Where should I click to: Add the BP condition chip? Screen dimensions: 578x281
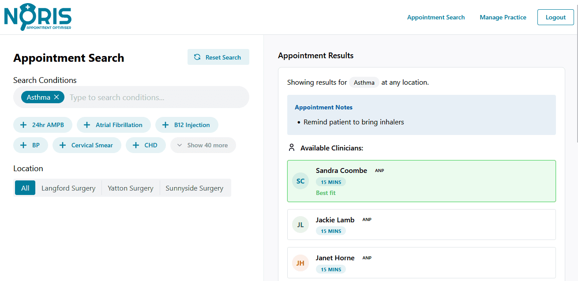30,145
